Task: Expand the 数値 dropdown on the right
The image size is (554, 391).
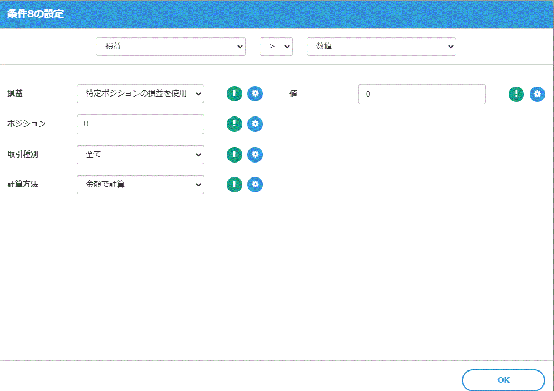Action: click(x=381, y=47)
